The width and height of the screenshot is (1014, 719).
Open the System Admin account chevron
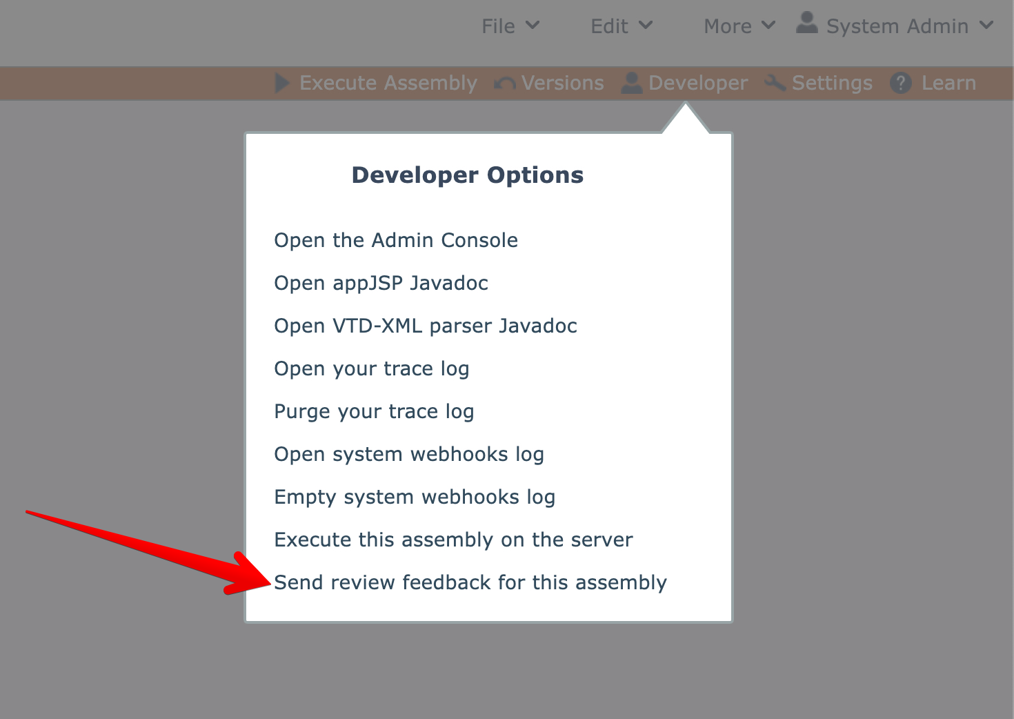coord(987,26)
